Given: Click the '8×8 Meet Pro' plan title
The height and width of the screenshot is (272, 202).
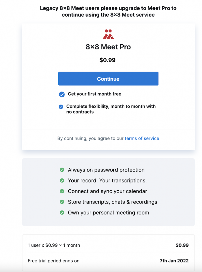Looking at the screenshot, I should click(x=108, y=47).
